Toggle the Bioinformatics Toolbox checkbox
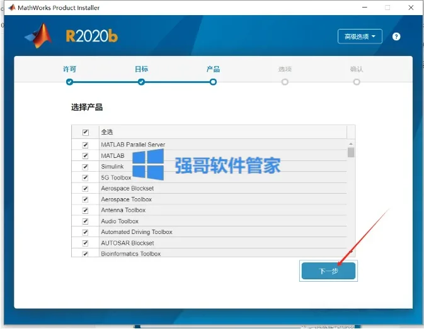The height and width of the screenshot is (329, 424). (85, 254)
